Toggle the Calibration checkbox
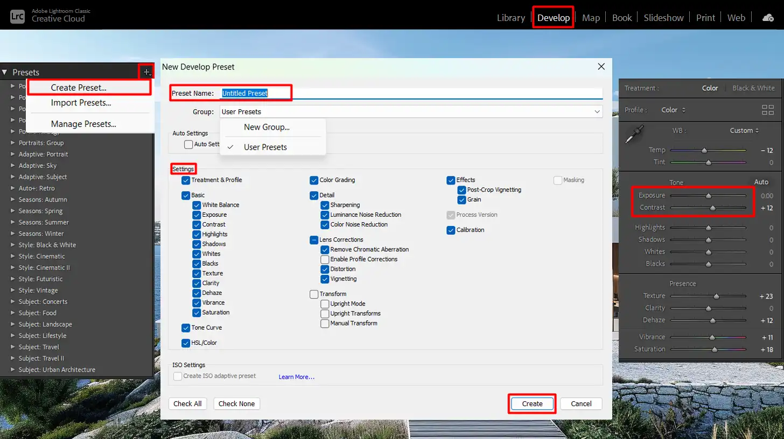Image resolution: width=784 pixels, height=439 pixels. point(451,230)
